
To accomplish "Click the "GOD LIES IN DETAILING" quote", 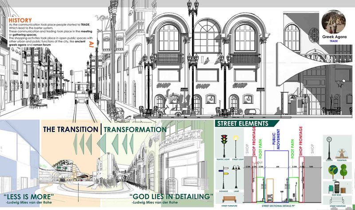I will click(x=171, y=196).
